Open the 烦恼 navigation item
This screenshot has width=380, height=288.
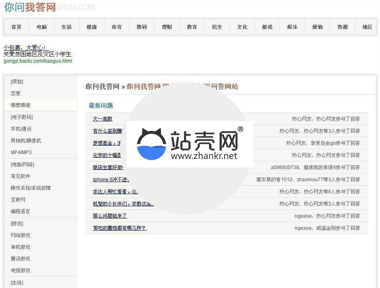[317, 27]
